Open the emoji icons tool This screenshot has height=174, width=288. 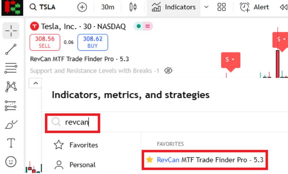[11, 162]
